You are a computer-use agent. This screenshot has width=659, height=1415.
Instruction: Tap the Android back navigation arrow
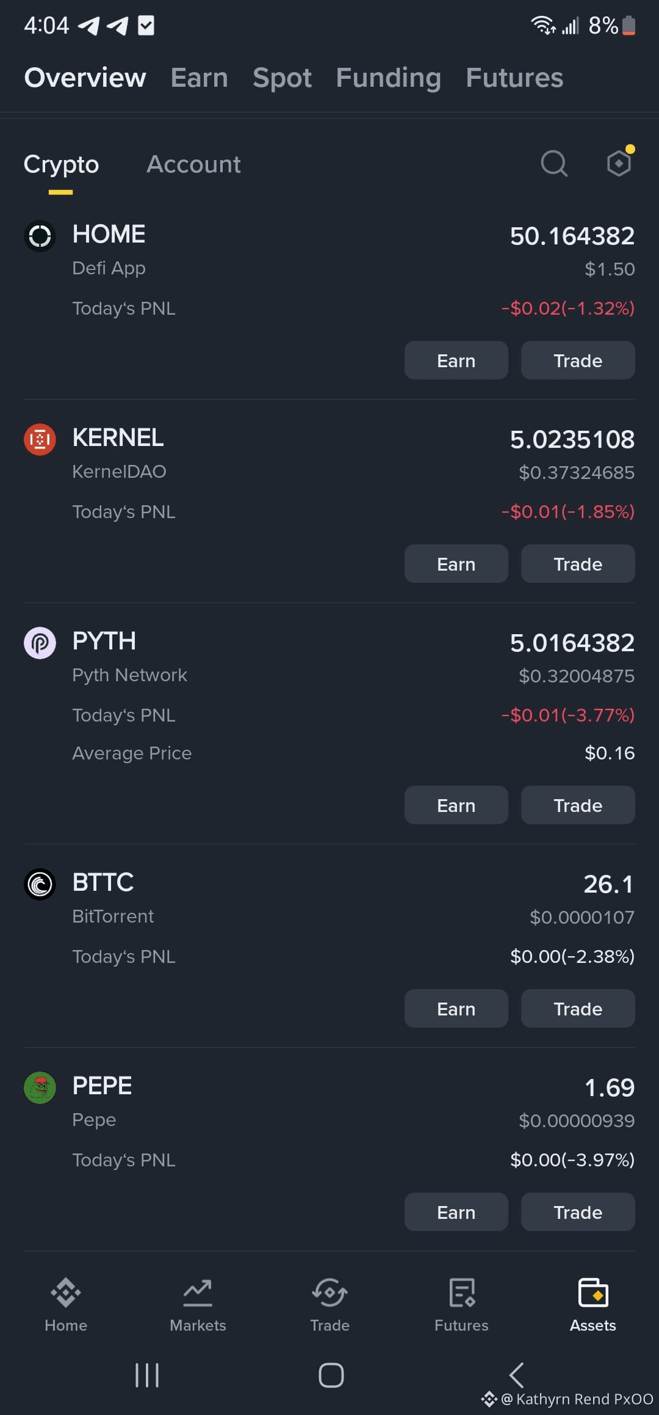[516, 1375]
